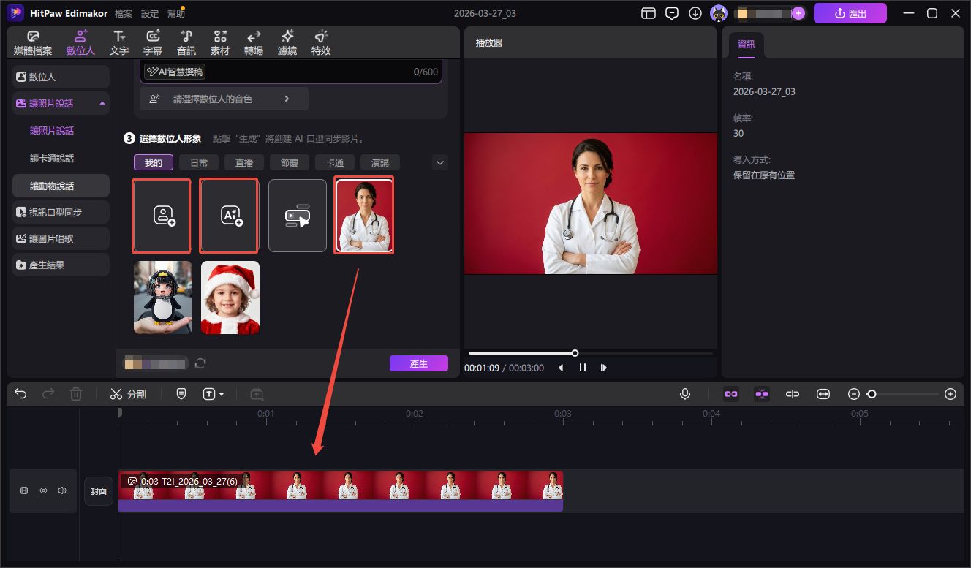This screenshot has width=971, height=568.
Task: Click the 匯出 export button
Action: pyautogui.click(x=850, y=12)
